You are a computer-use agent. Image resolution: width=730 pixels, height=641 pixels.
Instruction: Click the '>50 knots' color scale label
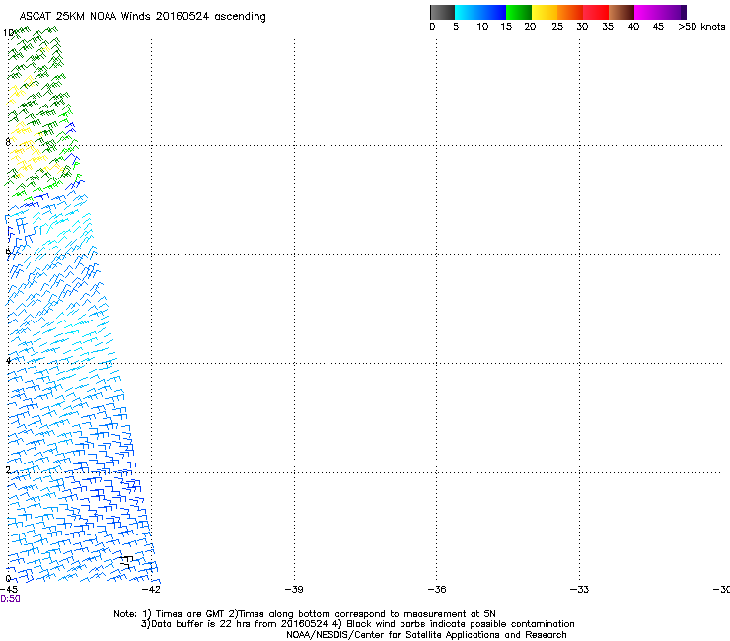(x=701, y=27)
